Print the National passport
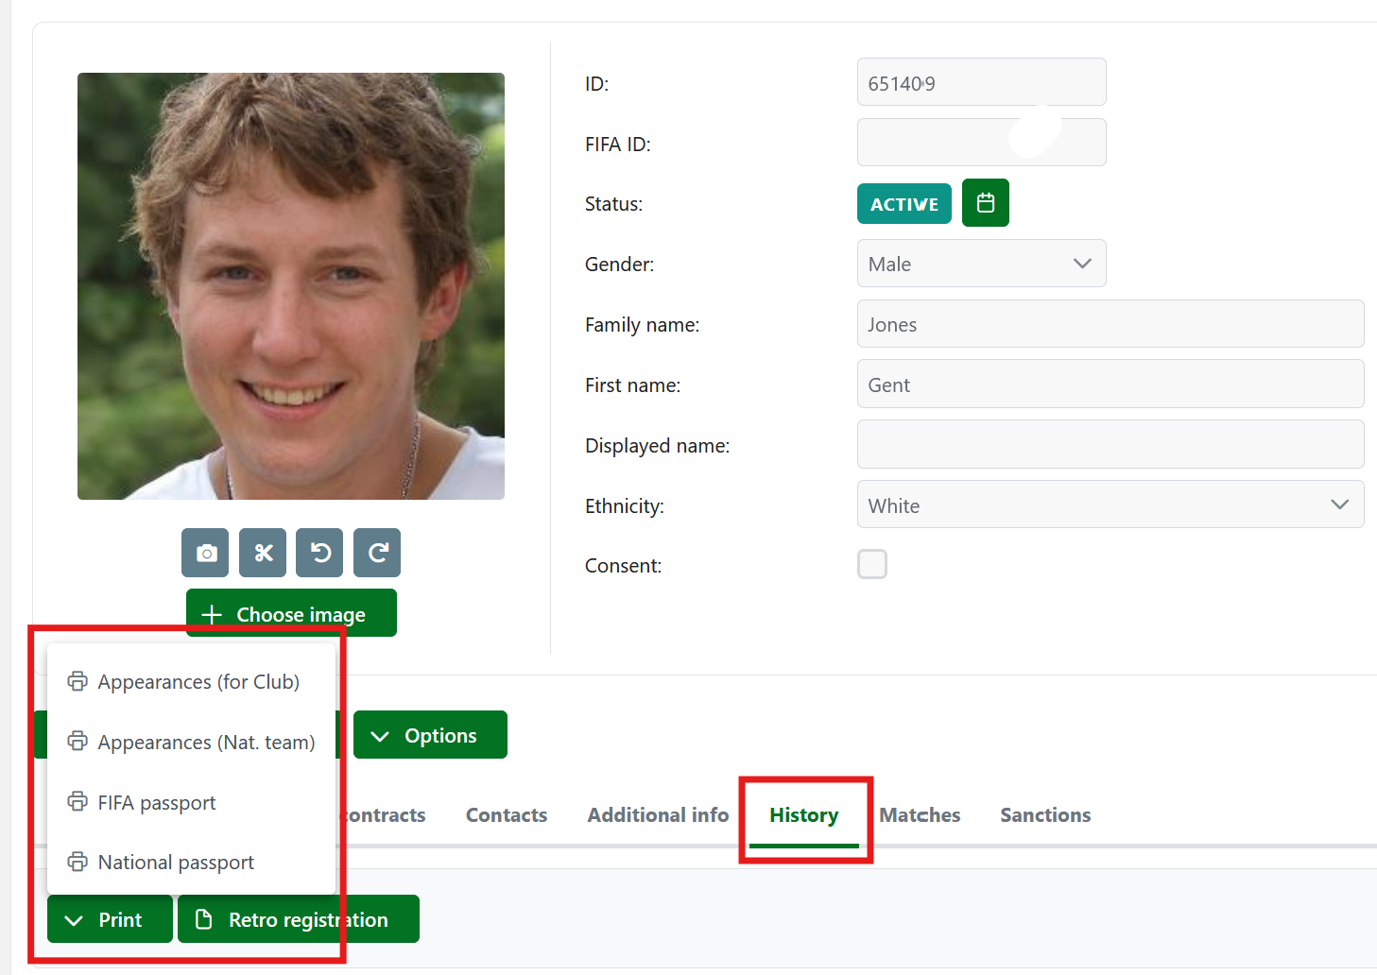 pos(191,863)
